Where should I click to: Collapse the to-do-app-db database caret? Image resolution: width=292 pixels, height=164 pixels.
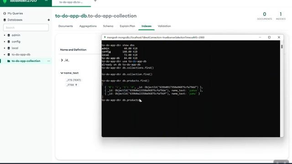pos(5,55)
